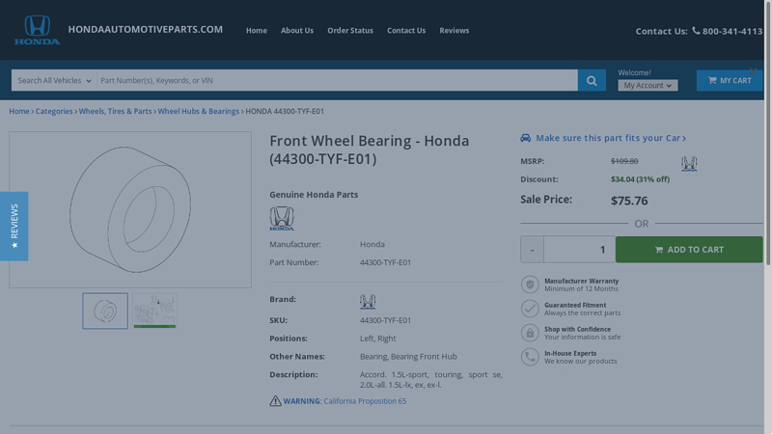Open the Reviews side tab
The image size is (772, 434).
point(14,226)
